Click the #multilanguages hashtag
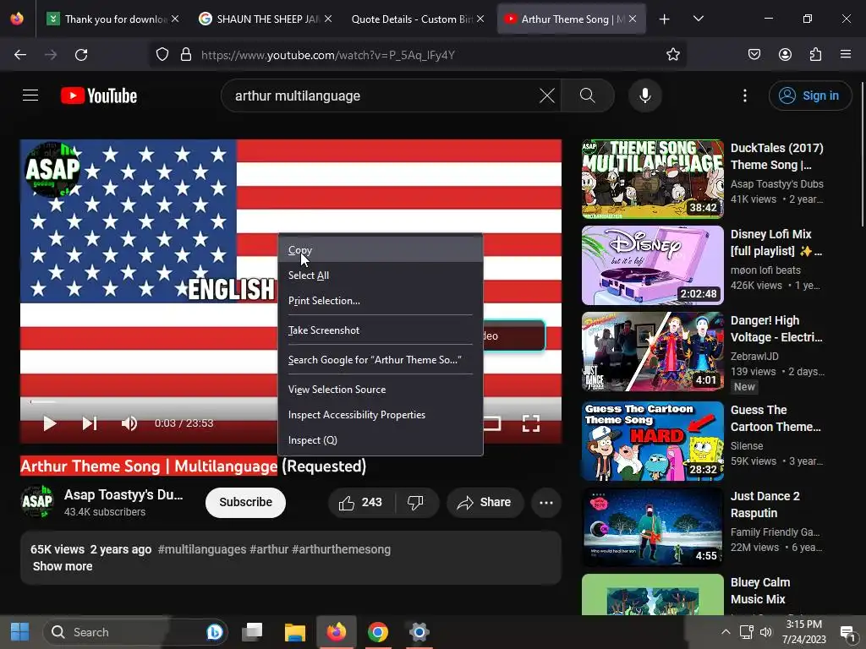The height and width of the screenshot is (649, 866). tap(201, 549)
